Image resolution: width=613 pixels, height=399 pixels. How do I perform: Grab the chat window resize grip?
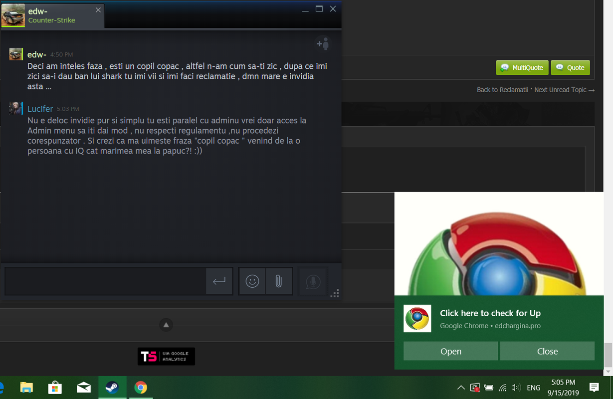[x=335, y=293]
